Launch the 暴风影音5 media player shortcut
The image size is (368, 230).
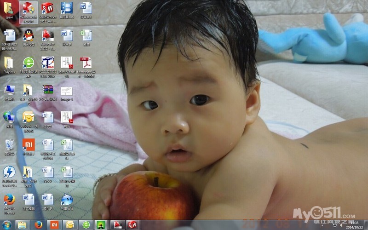click(x=67, y=11)
